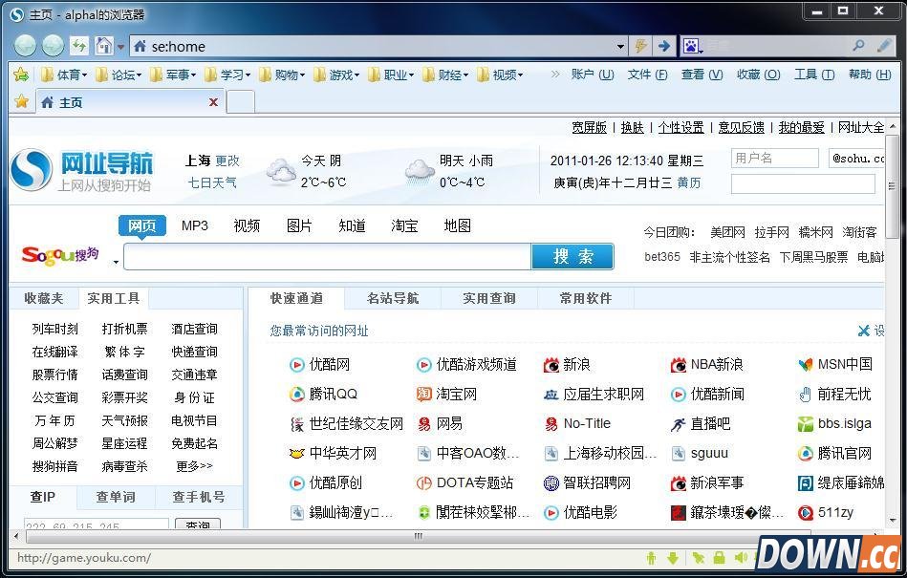Expand the 军事 bookmark folder
Image resolution: width=907 pixels, height=578 pixels.
coord(172,75)
